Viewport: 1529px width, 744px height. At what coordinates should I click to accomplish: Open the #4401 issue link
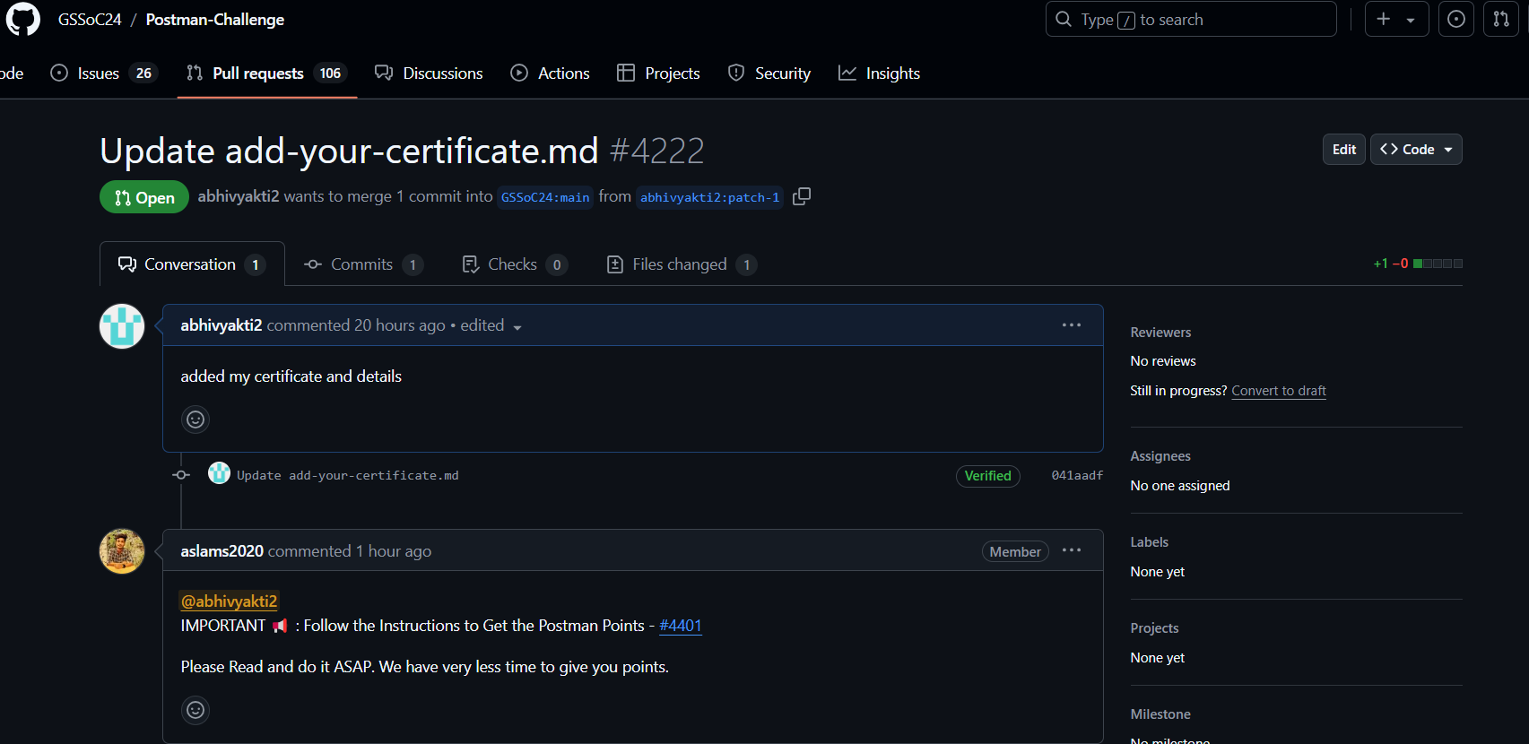click(x=681, y=626)
